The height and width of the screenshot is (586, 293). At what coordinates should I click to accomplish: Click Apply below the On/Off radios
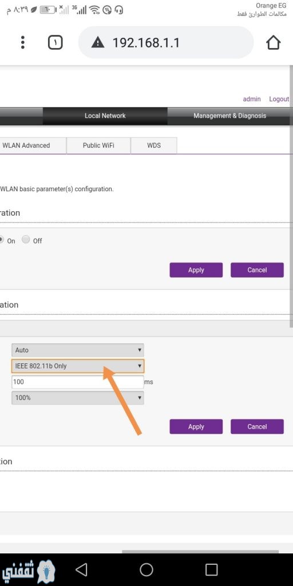(x=196, y=270)
